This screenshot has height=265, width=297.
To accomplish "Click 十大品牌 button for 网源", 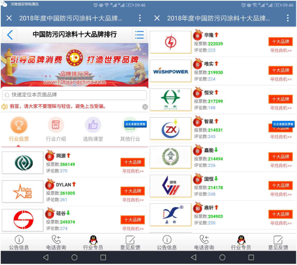I will pos(132,162).
